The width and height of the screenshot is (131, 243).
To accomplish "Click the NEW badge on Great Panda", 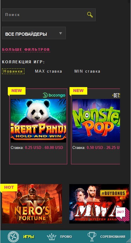I will click(17, 91).
